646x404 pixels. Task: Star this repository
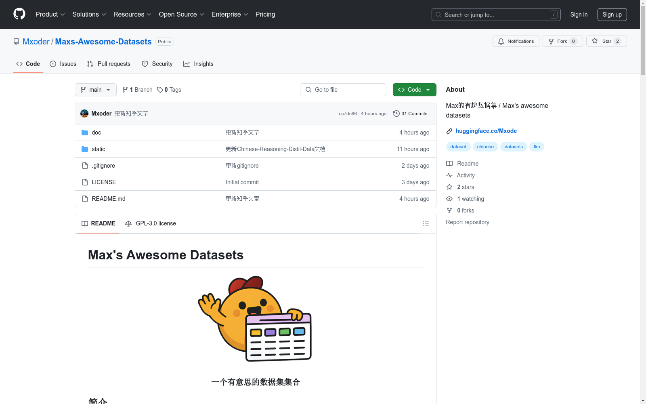pyautogui.click(x=606, y=41)
